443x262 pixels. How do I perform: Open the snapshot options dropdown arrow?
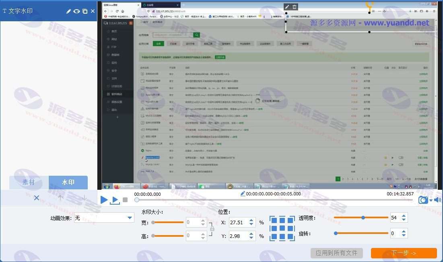coord(431,200)
